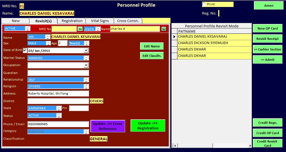Viewport: 286px width, 152px height.
Task: Click the row selector arrow for first patient
Action: click(174, 37)
